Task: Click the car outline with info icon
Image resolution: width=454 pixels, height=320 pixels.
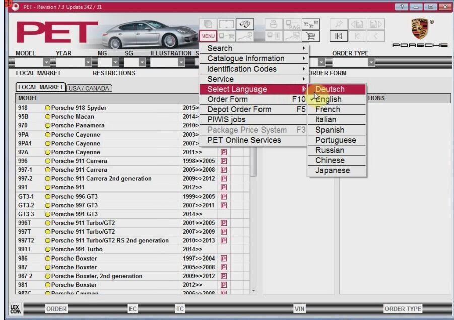Action: coord(245,36)
